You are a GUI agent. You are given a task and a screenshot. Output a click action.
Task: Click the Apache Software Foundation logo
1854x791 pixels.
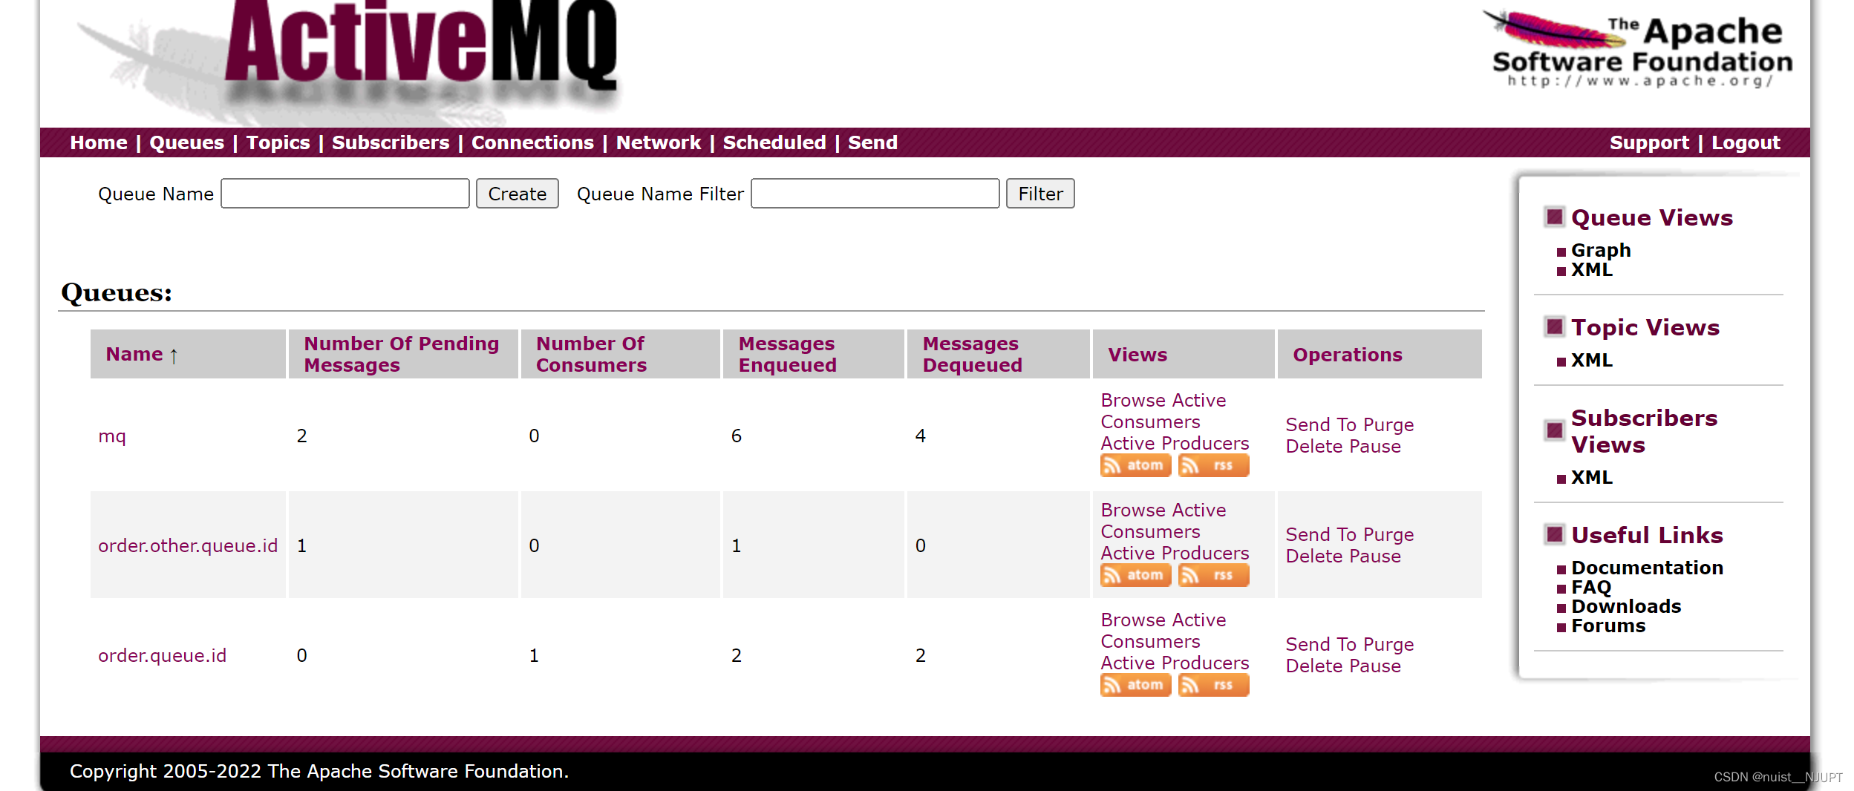pos(1637,50)
